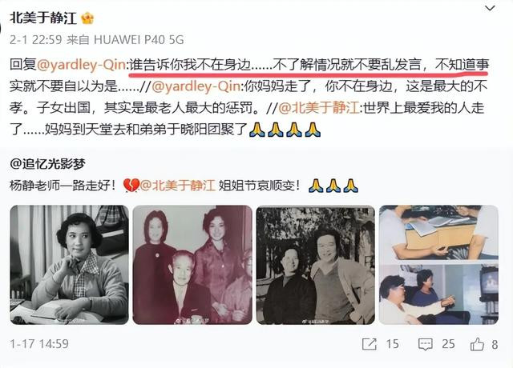513x368 pixels.
Task: Click the repost count 15
Action: pos(392,344)
